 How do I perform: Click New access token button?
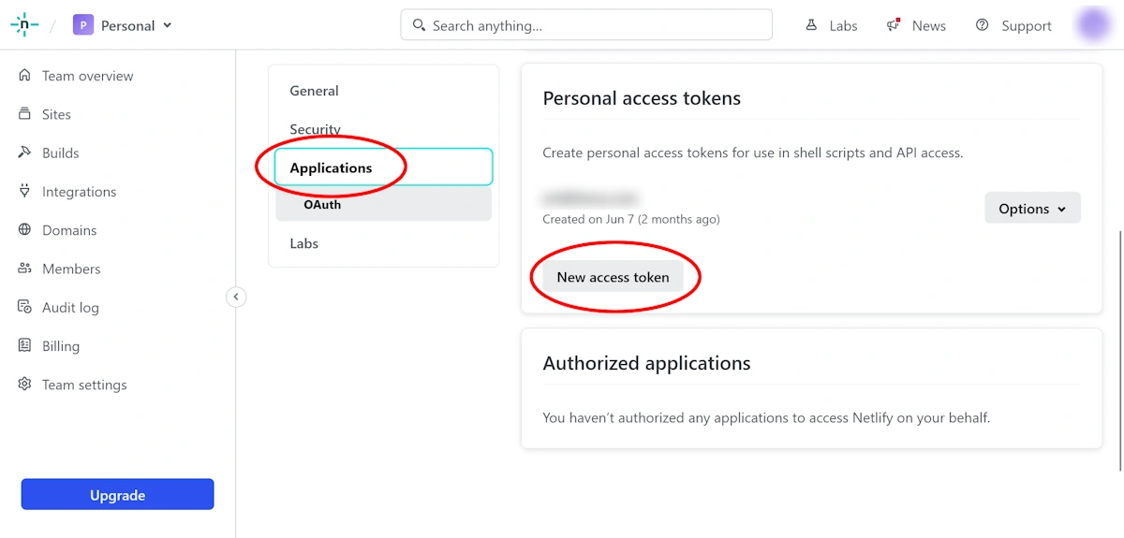coord(613,277)
